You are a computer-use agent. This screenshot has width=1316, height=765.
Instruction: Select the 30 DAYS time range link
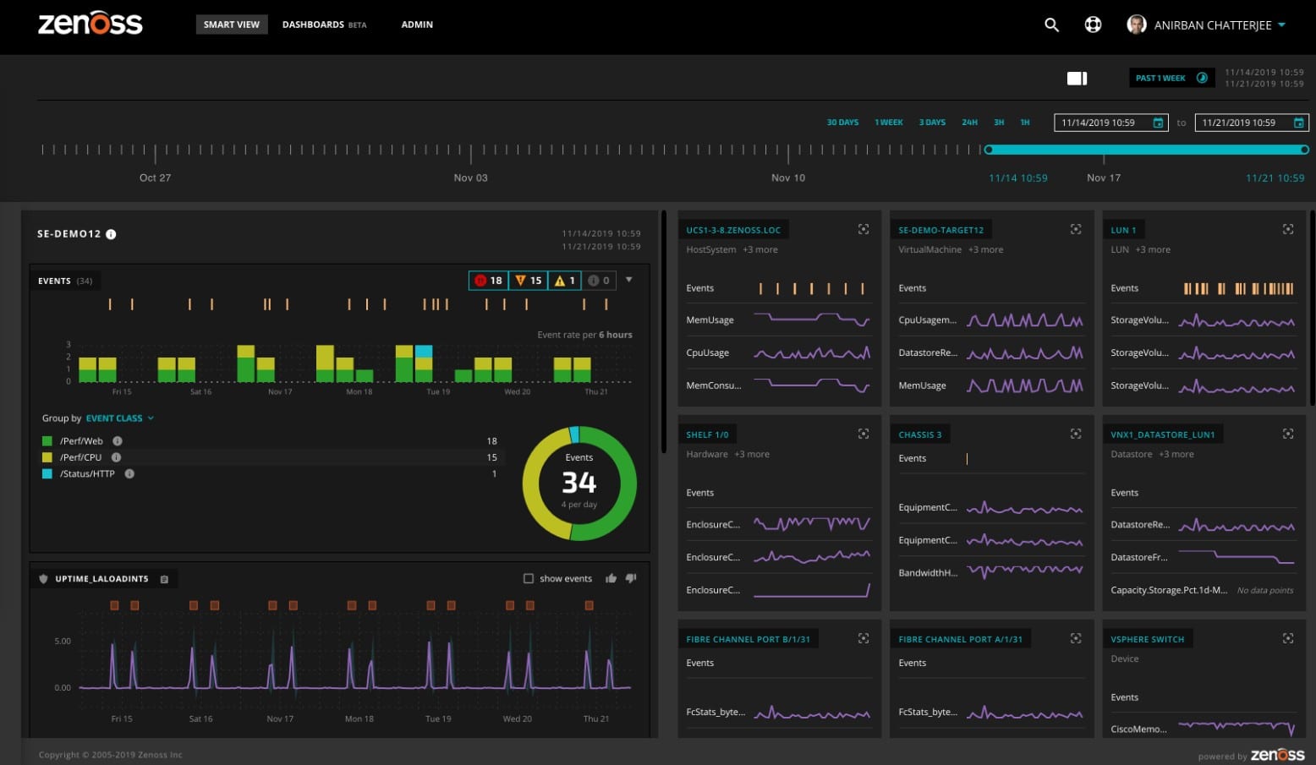pos(842,122)
